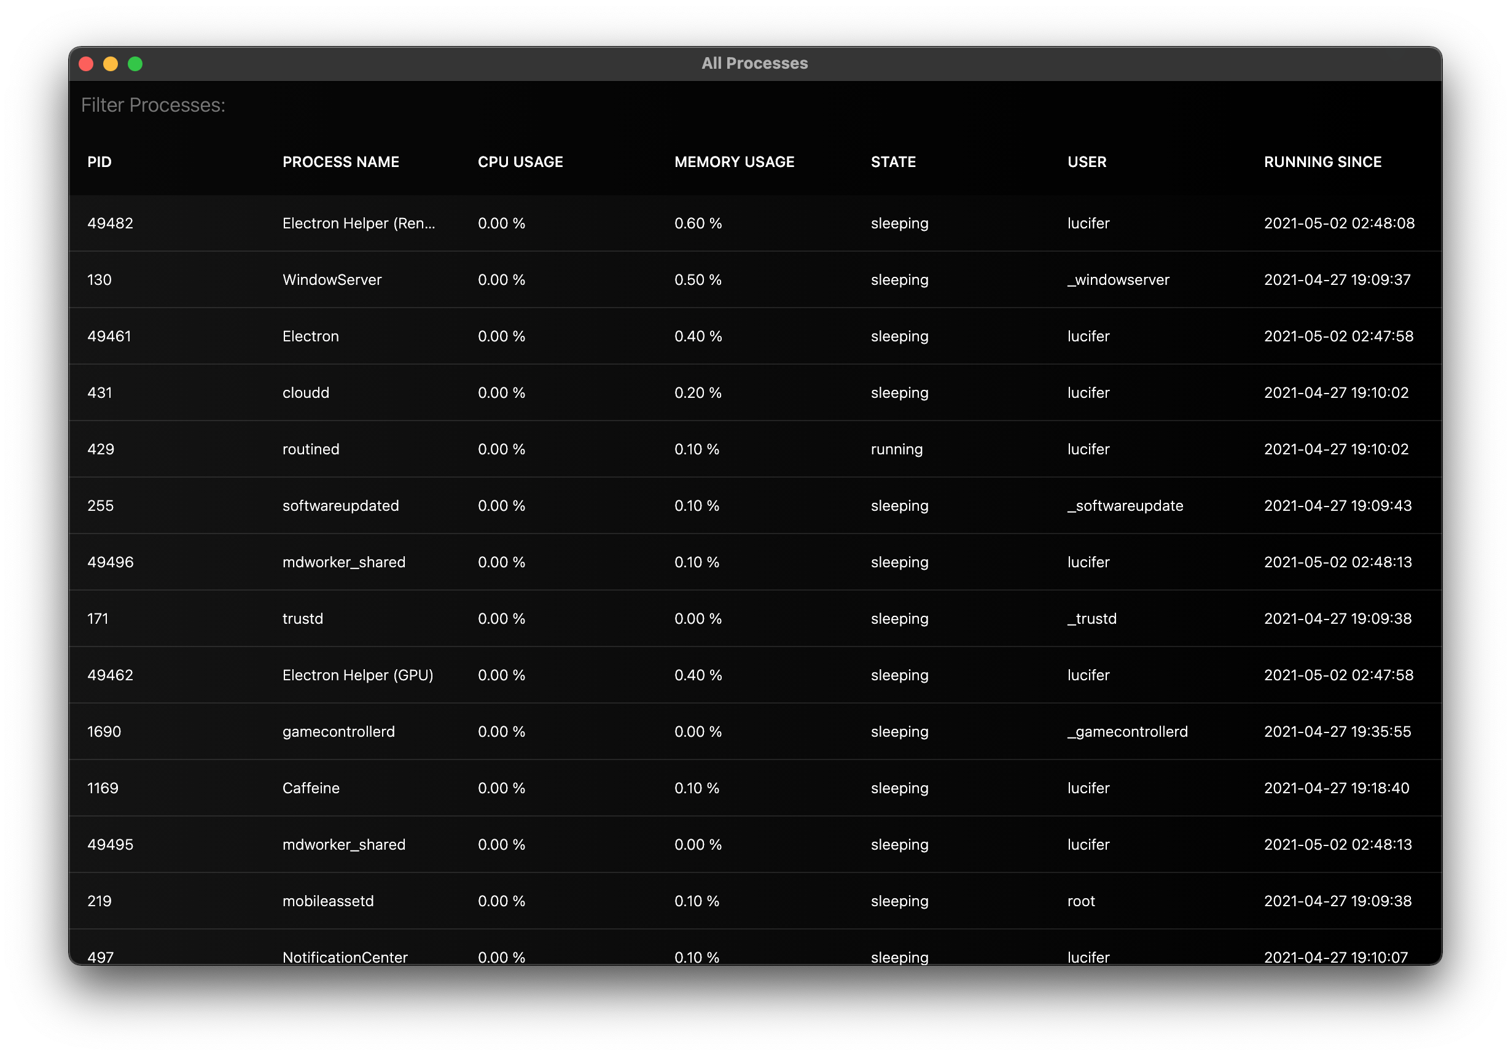
Task: Select the trustd process row
Action: tap(755, 618)
